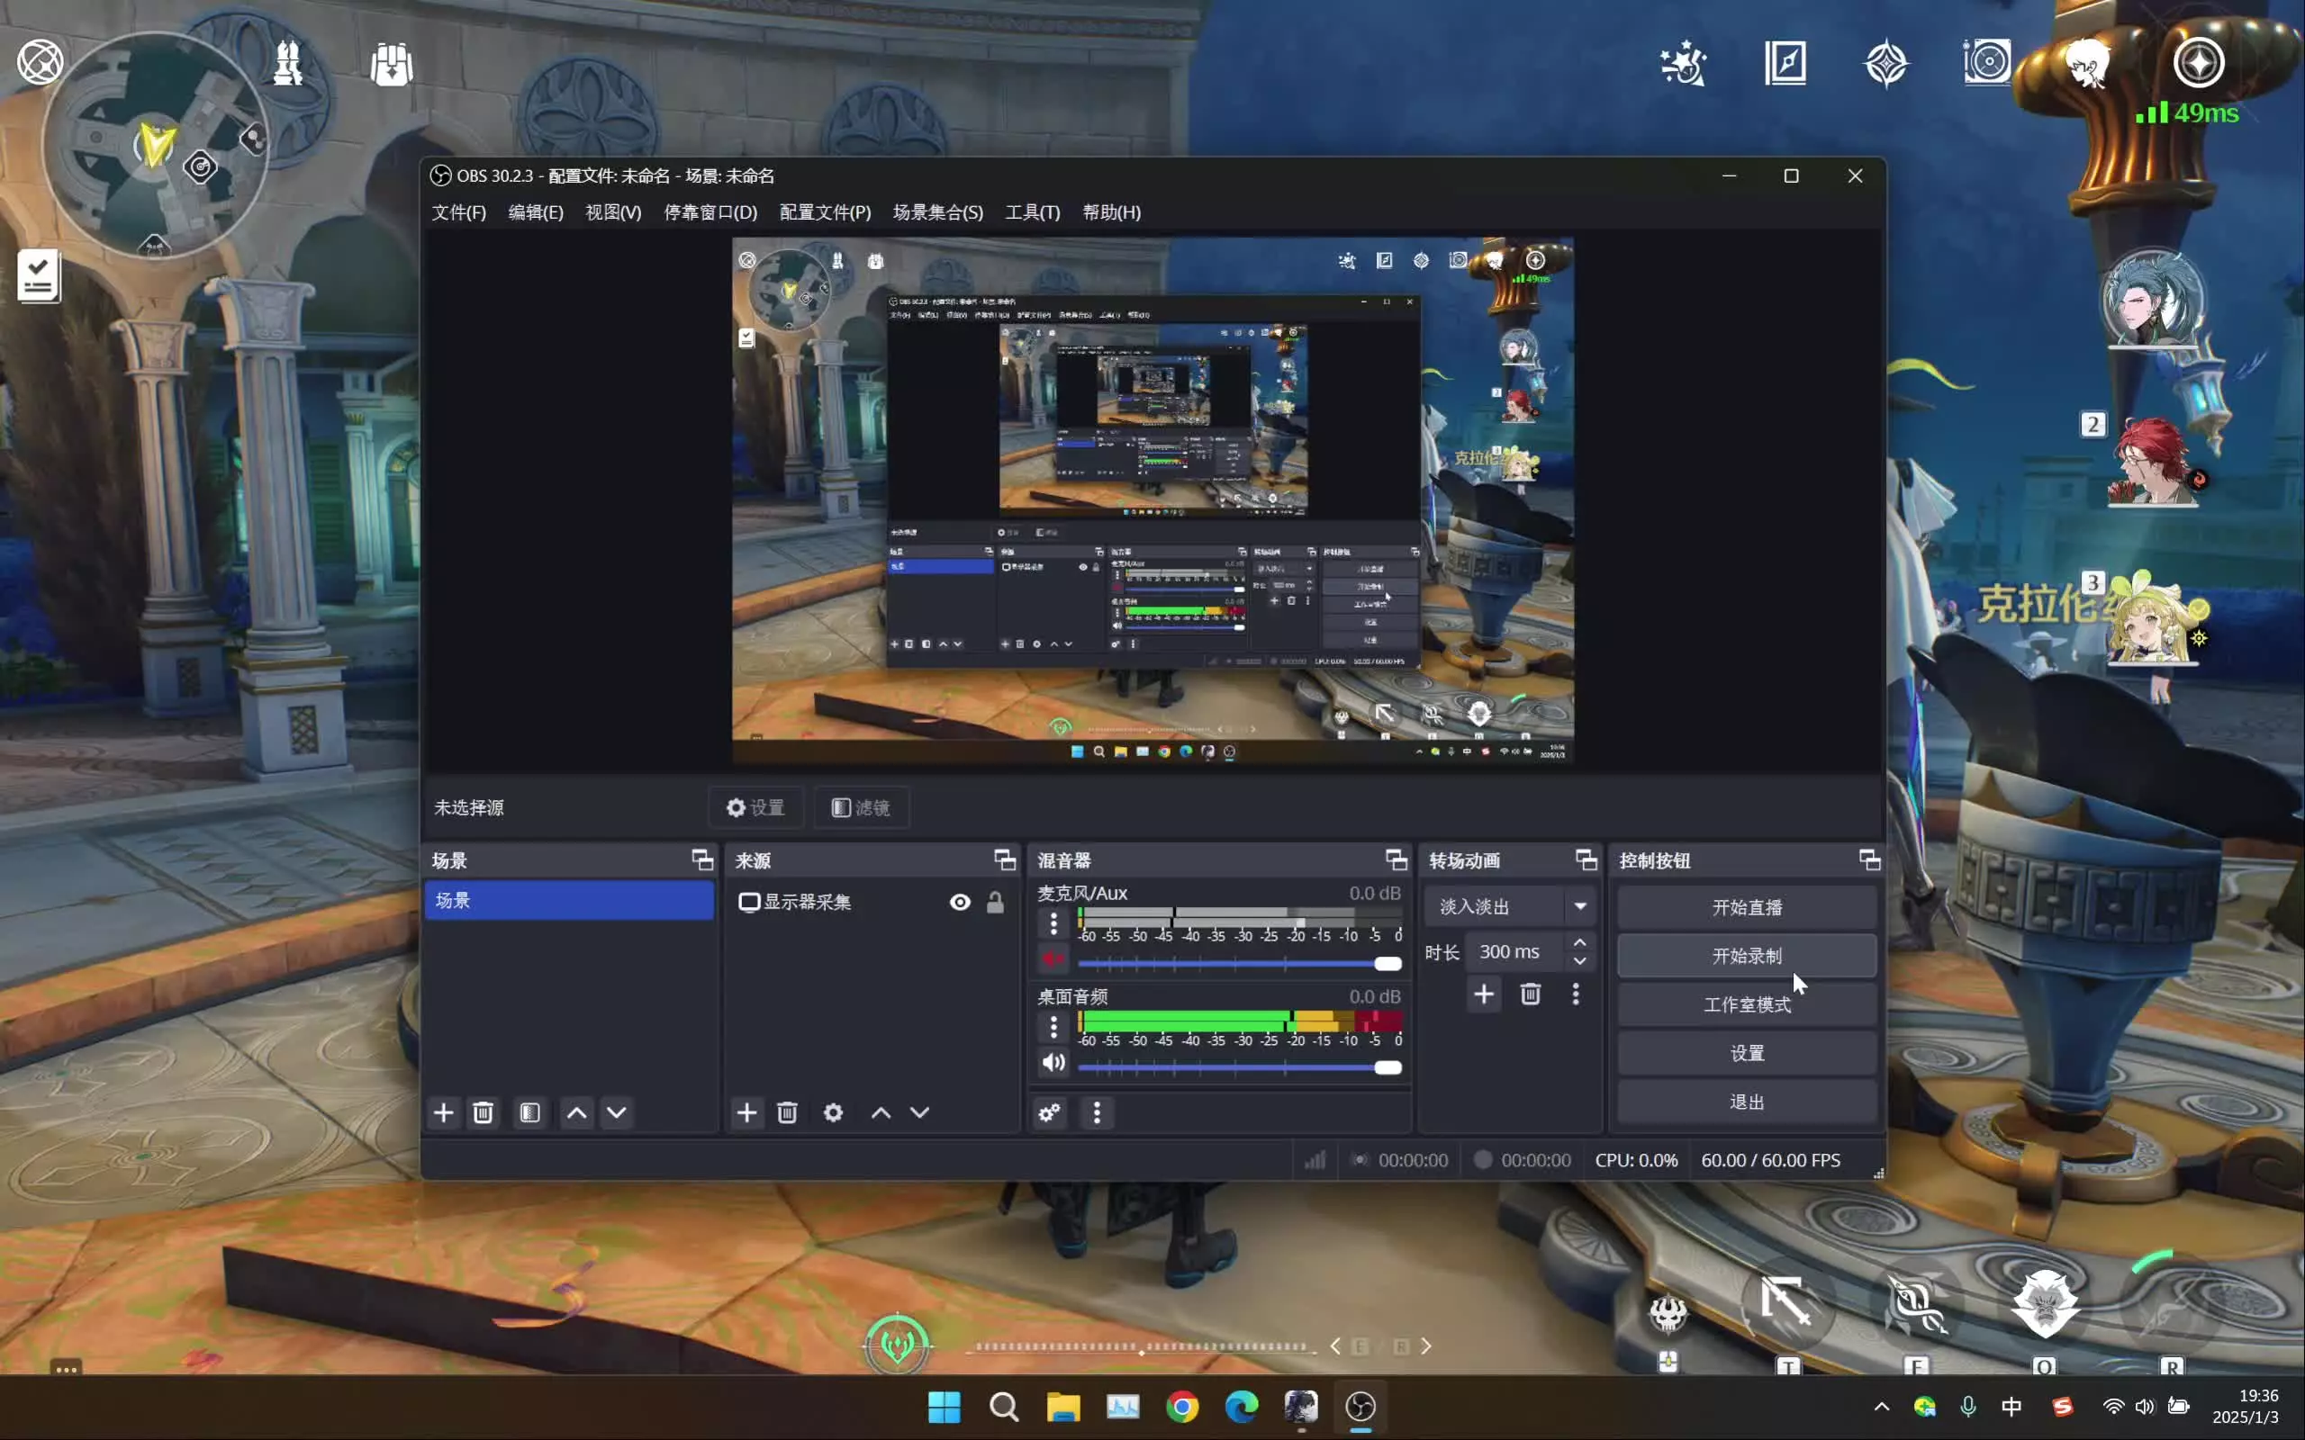The height and width of the screenshot is (1440, 2305).
Task: Open three-dot options for 麦克风/Aux channel
Action: click(1053, 922)
